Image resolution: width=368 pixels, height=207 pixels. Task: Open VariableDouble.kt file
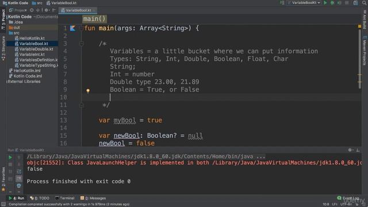34,49
